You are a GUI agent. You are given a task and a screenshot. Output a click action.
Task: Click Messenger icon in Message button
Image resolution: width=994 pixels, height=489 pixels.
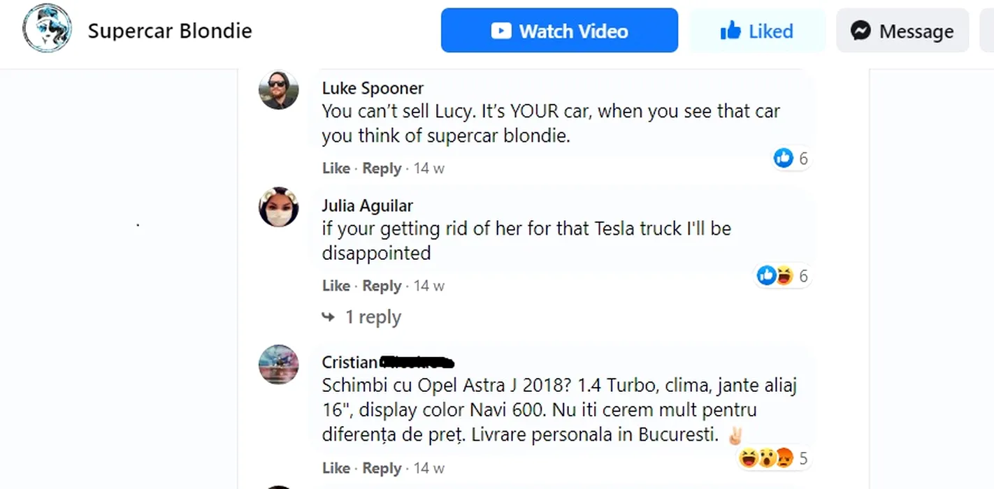click(x=860, y=31)
